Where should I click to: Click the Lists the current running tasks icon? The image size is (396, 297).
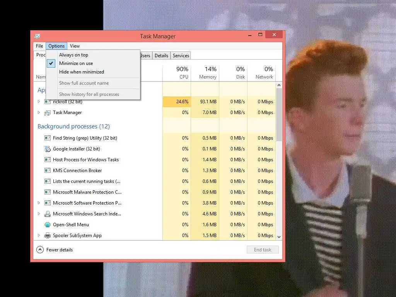(x=48, y=181)
